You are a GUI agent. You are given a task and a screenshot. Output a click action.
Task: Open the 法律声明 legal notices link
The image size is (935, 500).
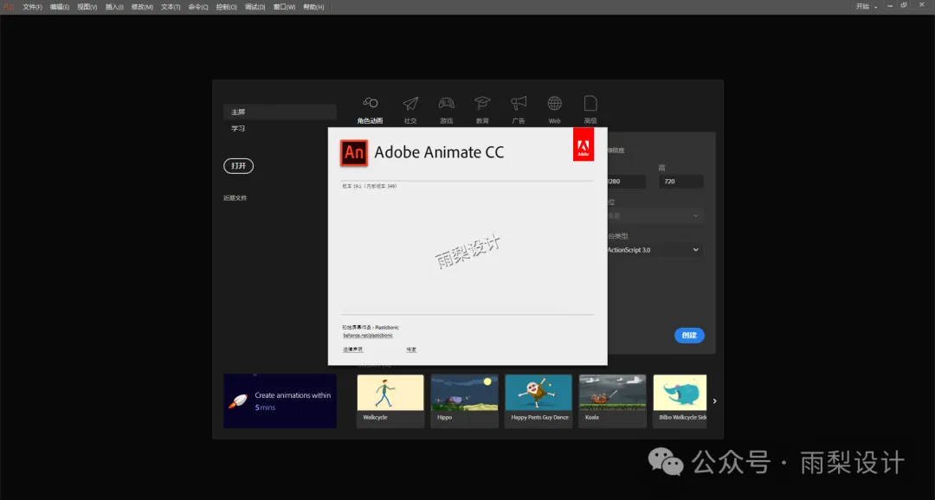click(x=353, y=349)
